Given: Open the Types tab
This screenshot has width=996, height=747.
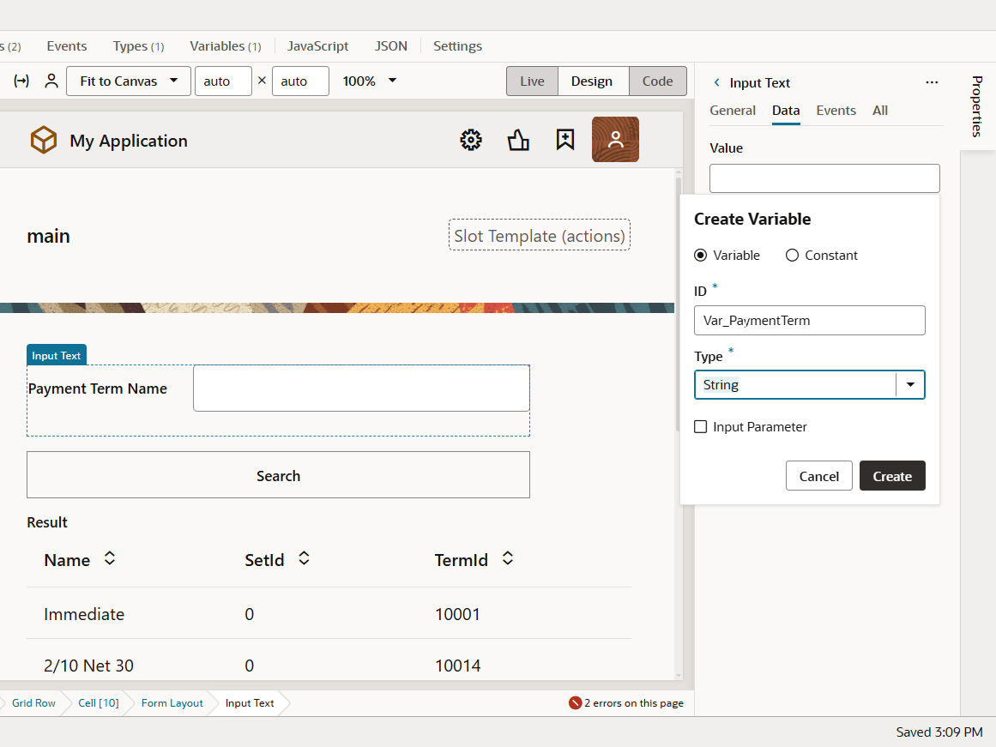Looking at the screenshot, I should point(138,45).
